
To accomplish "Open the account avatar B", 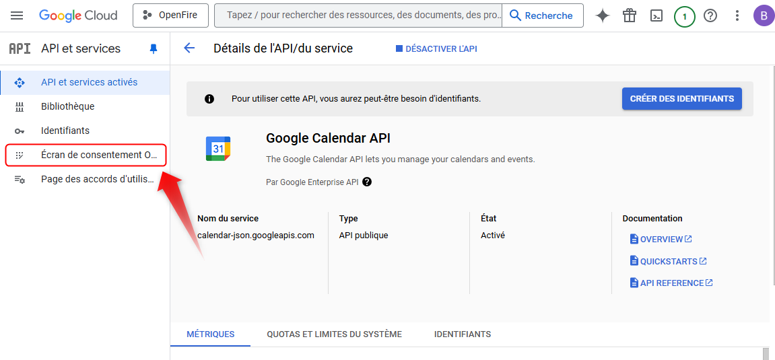I will [764, 15].
